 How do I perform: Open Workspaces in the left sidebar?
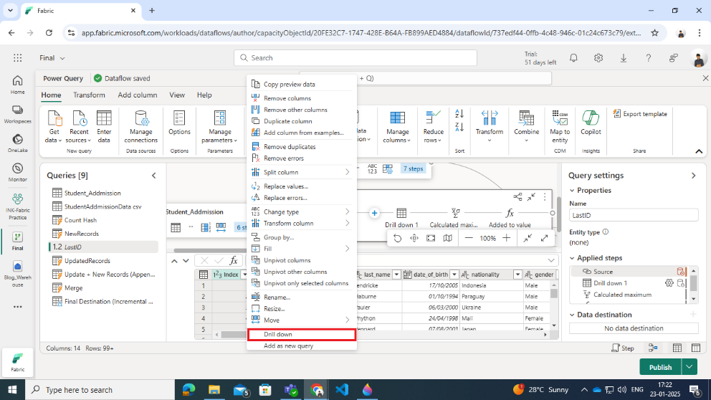click(x=17, y=114)
